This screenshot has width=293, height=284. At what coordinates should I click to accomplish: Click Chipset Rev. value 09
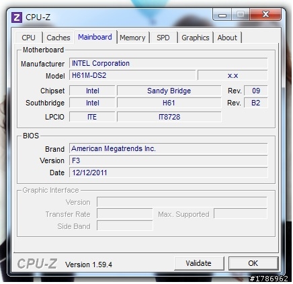click(x=256, y=91)
